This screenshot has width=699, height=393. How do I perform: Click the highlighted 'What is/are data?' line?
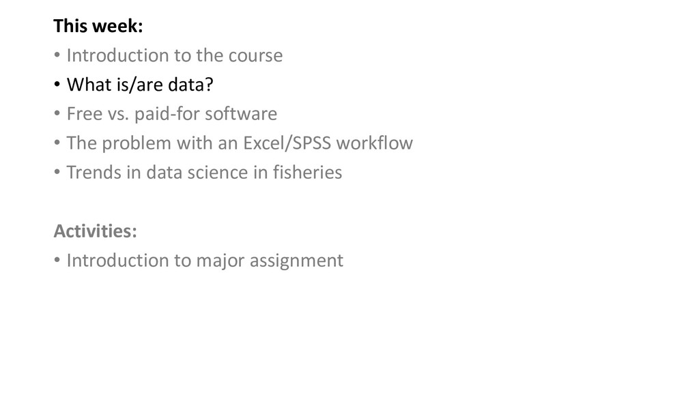140,85
